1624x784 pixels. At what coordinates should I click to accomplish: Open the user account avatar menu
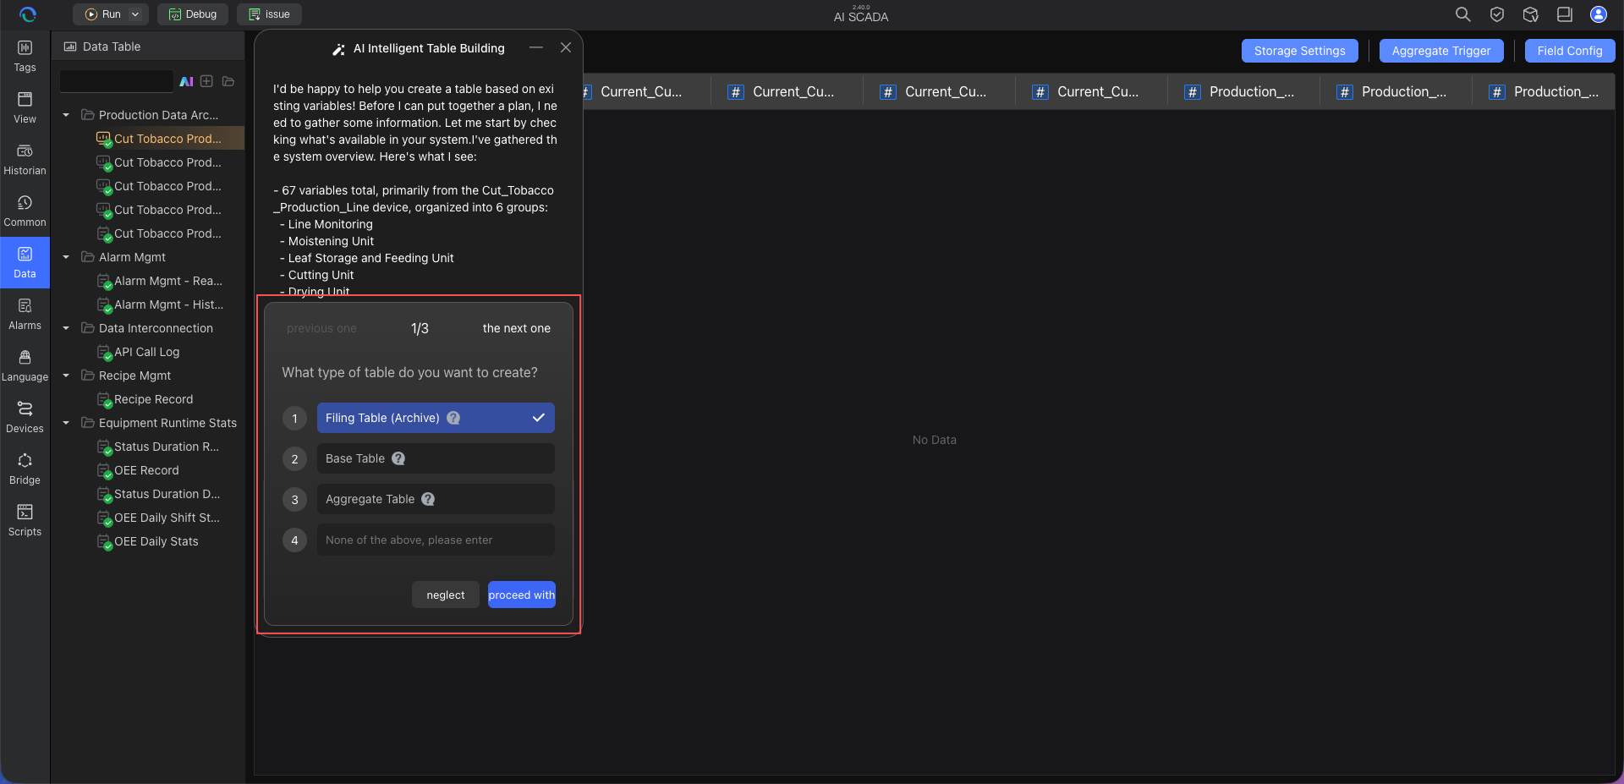[1598, 14]
